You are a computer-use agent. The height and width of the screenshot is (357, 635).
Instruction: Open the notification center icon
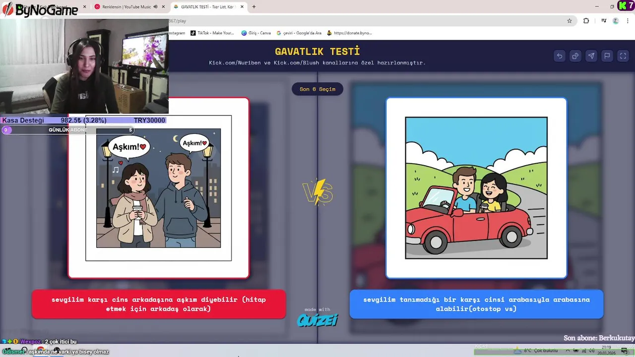click(625, 351)
